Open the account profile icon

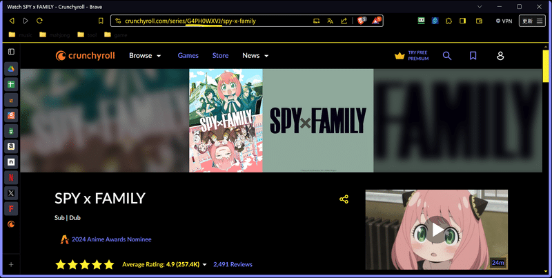pos(500,56)
